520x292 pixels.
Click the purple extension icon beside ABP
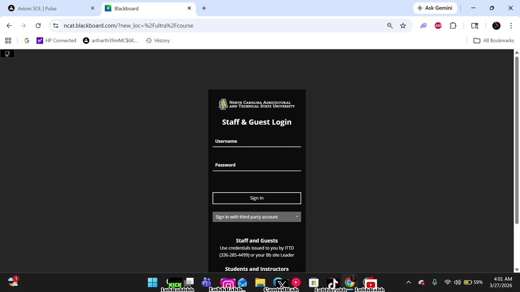click(423, 26)
